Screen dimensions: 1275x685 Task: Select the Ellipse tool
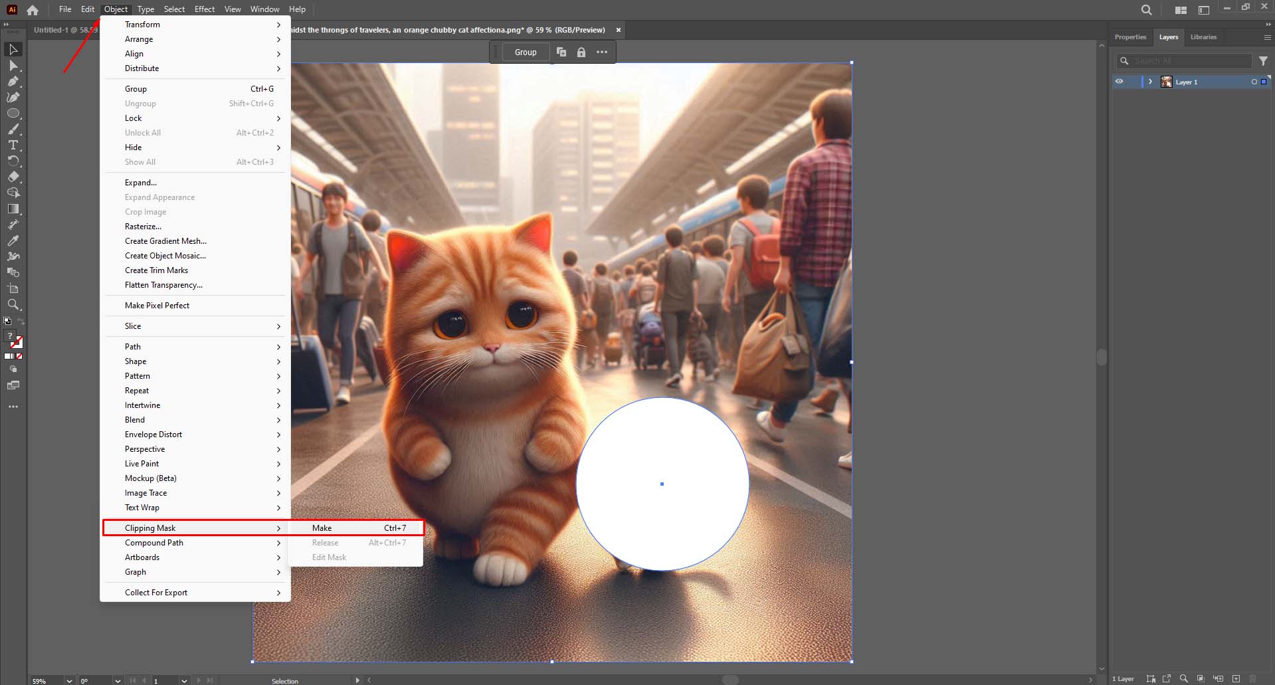point(13,113)
